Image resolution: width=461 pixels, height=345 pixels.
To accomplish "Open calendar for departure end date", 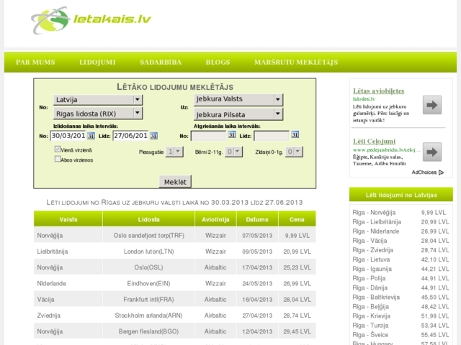I will (x=153, y=136).
